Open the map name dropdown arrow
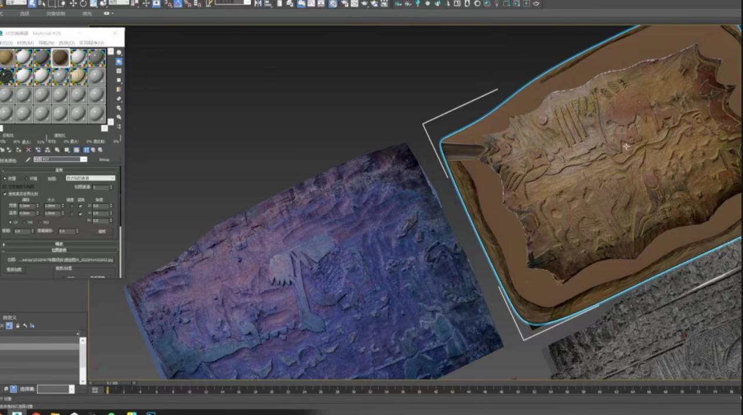This screenshot has width=743, height=415. [83, 160]
